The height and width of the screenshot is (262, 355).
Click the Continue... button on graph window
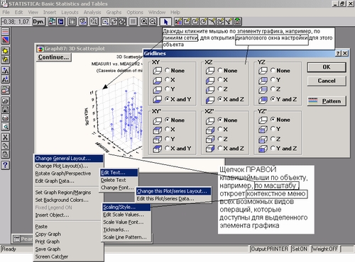click(x=53, y=57)
